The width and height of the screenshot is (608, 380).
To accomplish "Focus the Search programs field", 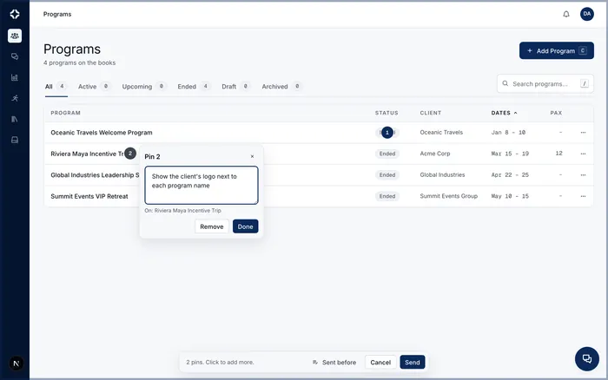I will tap(545, 83).
